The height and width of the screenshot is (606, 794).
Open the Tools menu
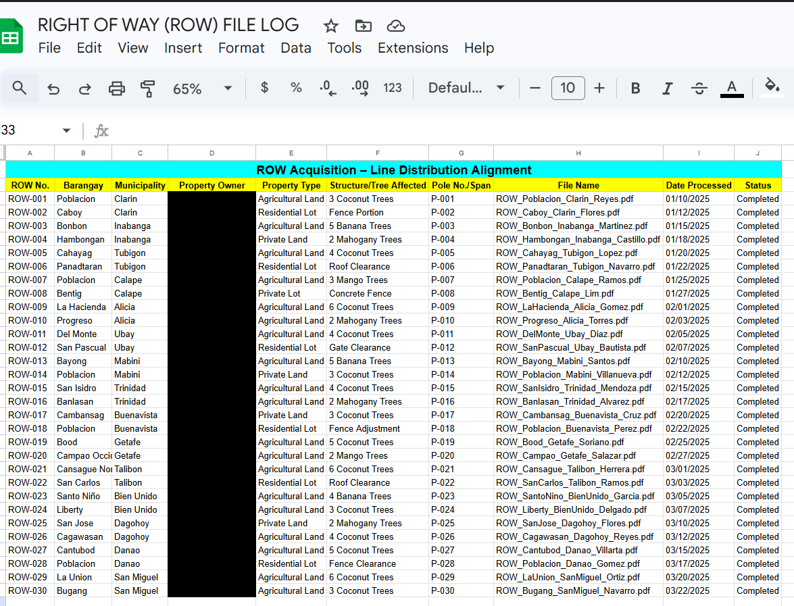point(345,48)
